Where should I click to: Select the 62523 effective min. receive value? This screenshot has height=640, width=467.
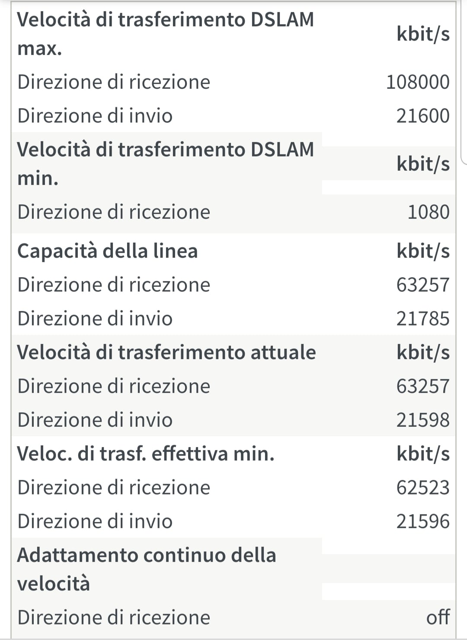coord(422,488)
